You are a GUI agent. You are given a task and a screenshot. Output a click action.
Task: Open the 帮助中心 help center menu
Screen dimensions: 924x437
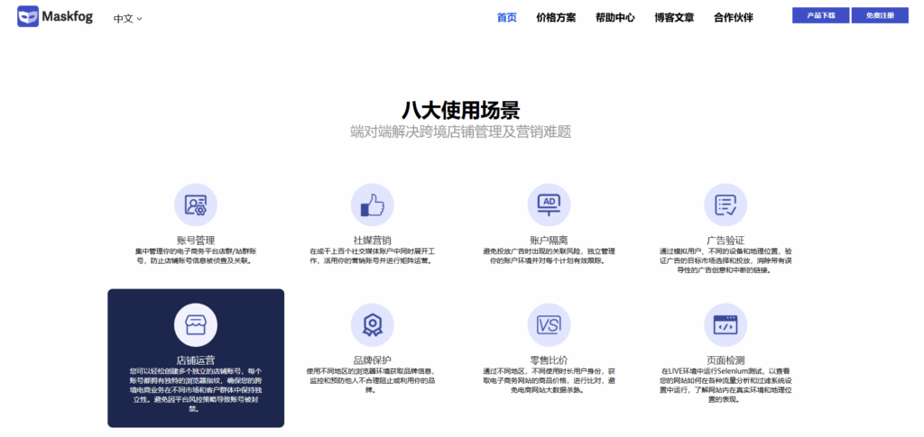click(615, 18)
